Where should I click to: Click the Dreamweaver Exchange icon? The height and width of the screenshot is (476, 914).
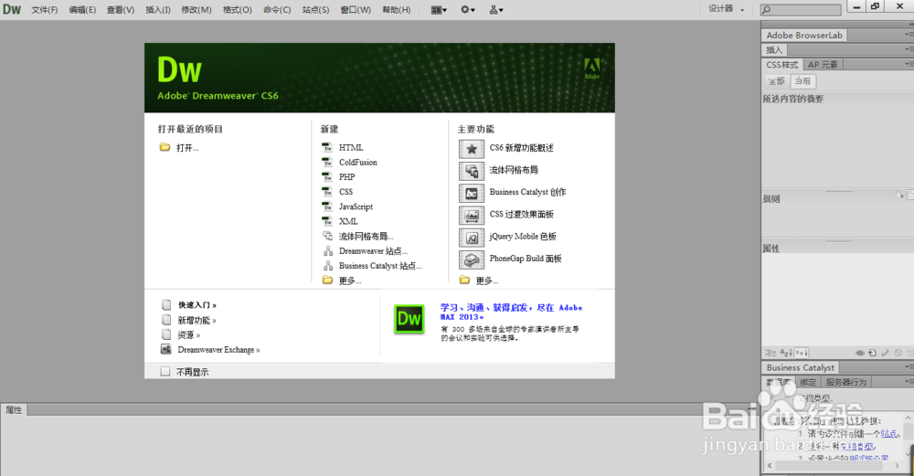166,350
